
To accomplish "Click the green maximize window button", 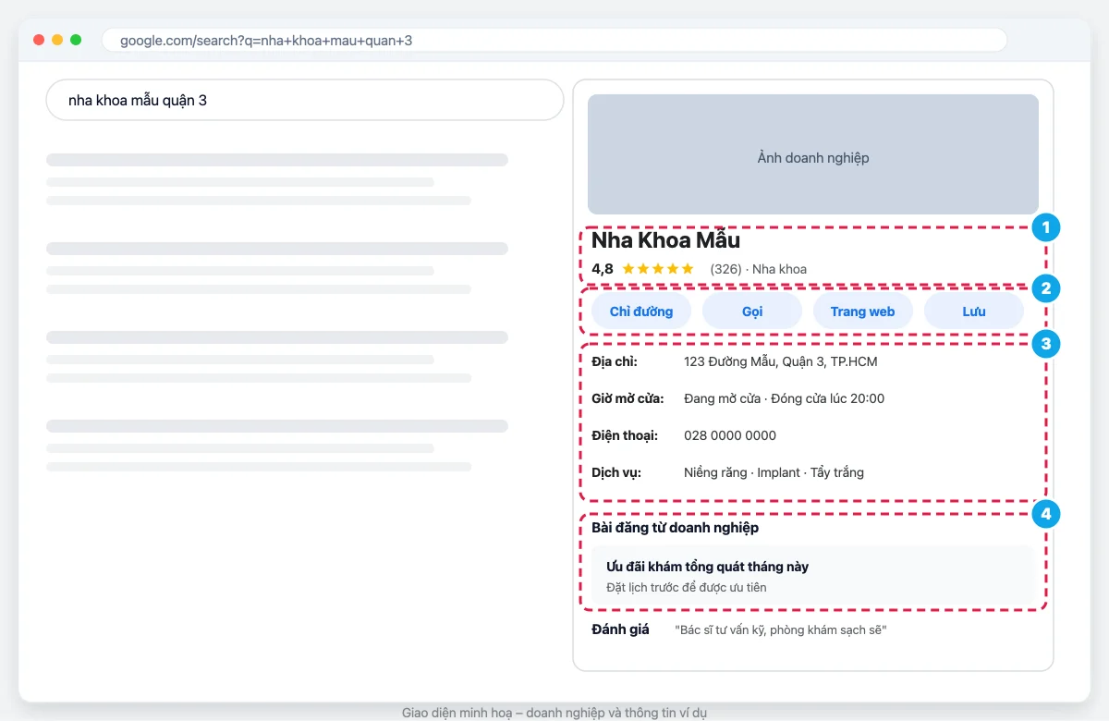I will pos(76,40).
